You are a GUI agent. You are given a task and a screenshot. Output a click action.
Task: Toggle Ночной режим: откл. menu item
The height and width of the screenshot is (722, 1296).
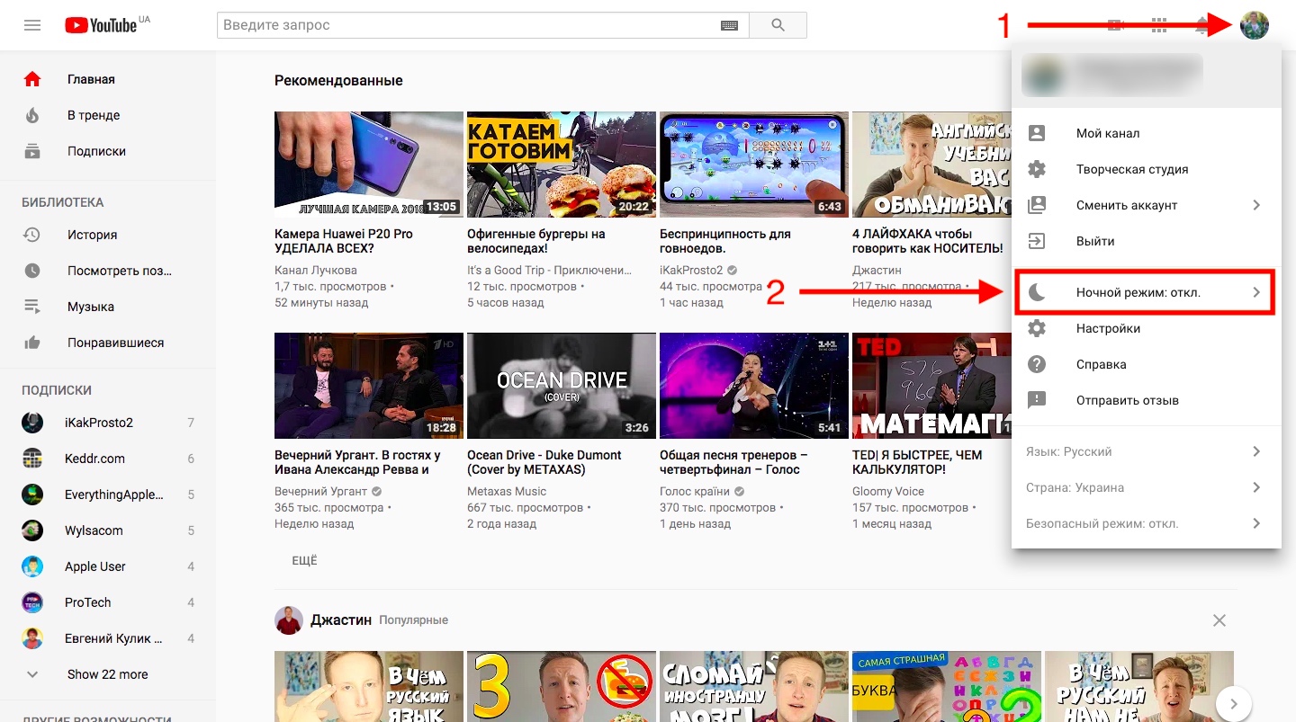[x=1147, y=292]
